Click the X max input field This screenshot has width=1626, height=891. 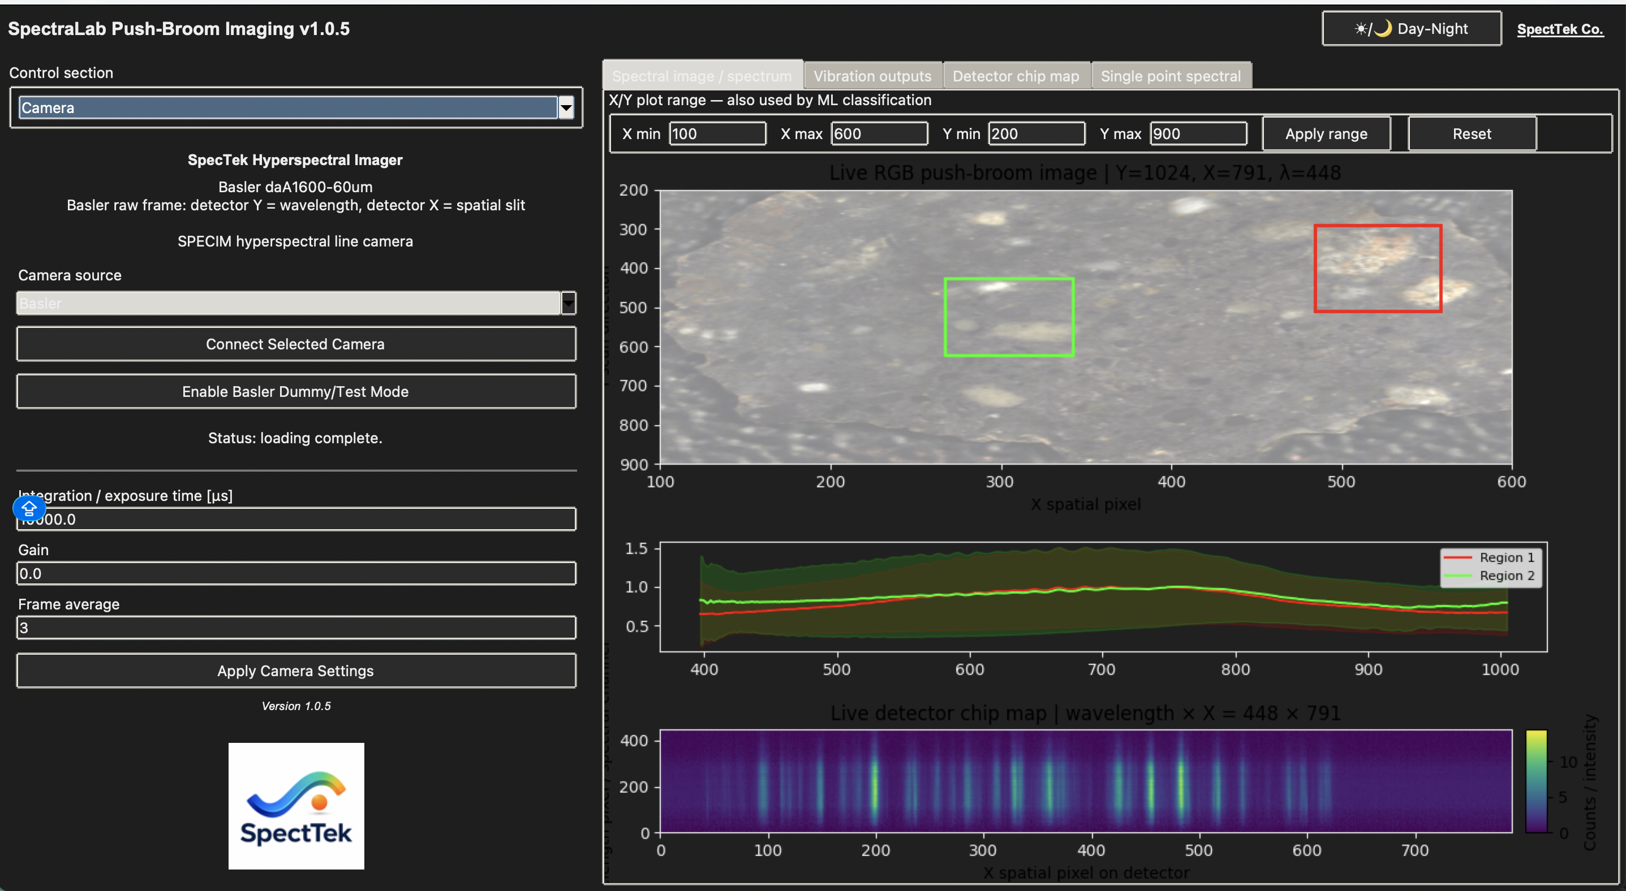coord(879,133)
